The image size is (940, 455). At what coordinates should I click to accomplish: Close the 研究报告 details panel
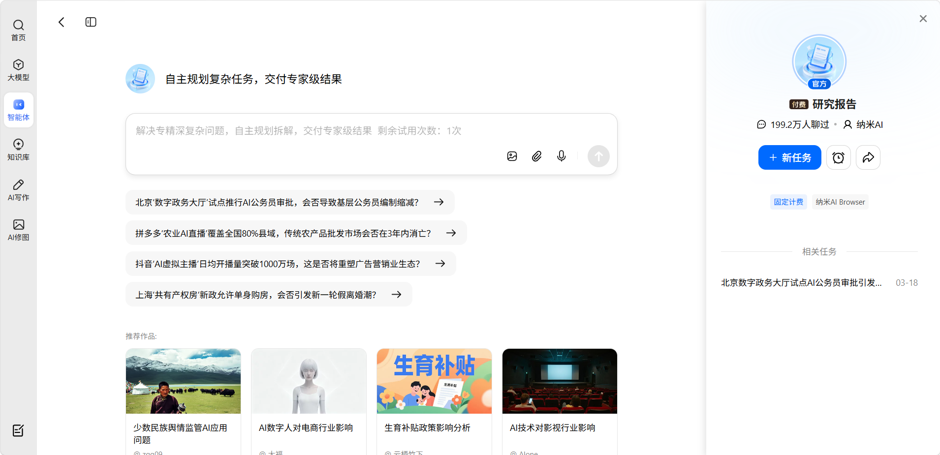pos(923,19)
